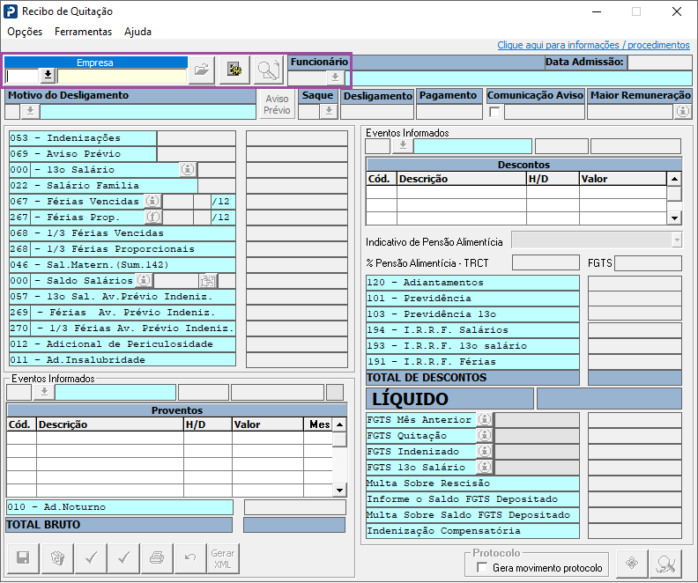Image resolution: width=698 pixels, height=583 pixels.
Task: Click info icon beside Maior Remuneração field
Action: point(683,111)
